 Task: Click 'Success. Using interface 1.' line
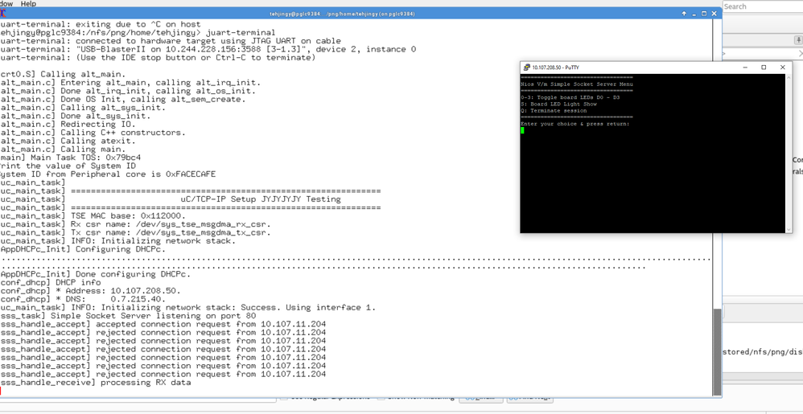pyautogui.click(x=188, y=308)
